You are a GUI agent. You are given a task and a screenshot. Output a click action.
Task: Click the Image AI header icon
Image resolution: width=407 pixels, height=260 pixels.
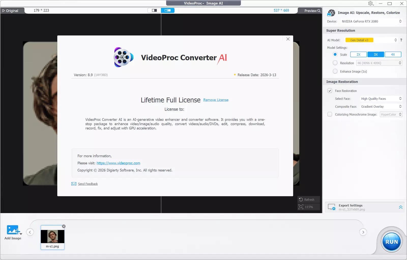(331, 13)
